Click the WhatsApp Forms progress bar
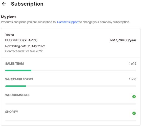This screenshot has height=127, width=142. tap(71, 87)
